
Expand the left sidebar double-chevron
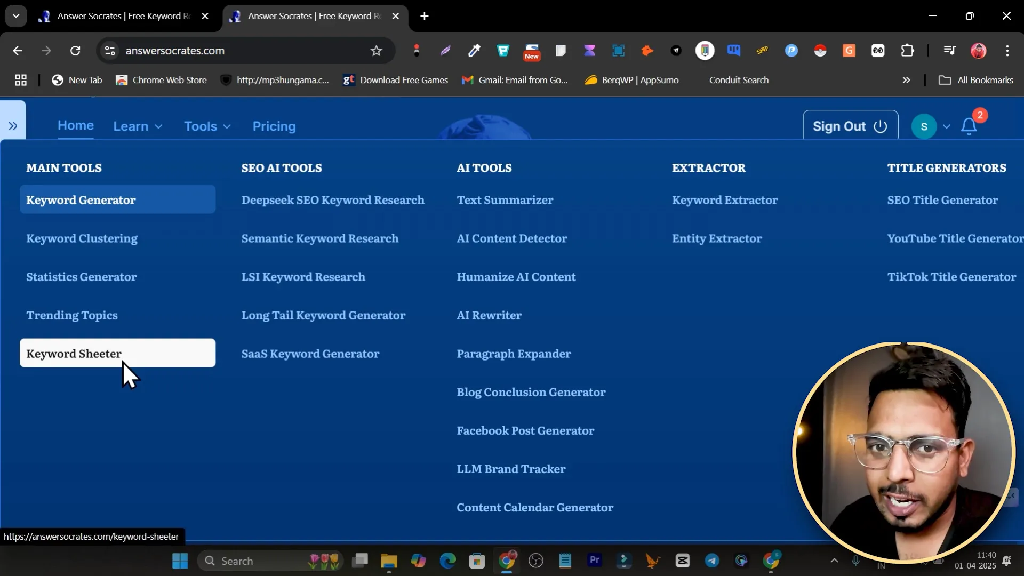[x=13, y=126]
